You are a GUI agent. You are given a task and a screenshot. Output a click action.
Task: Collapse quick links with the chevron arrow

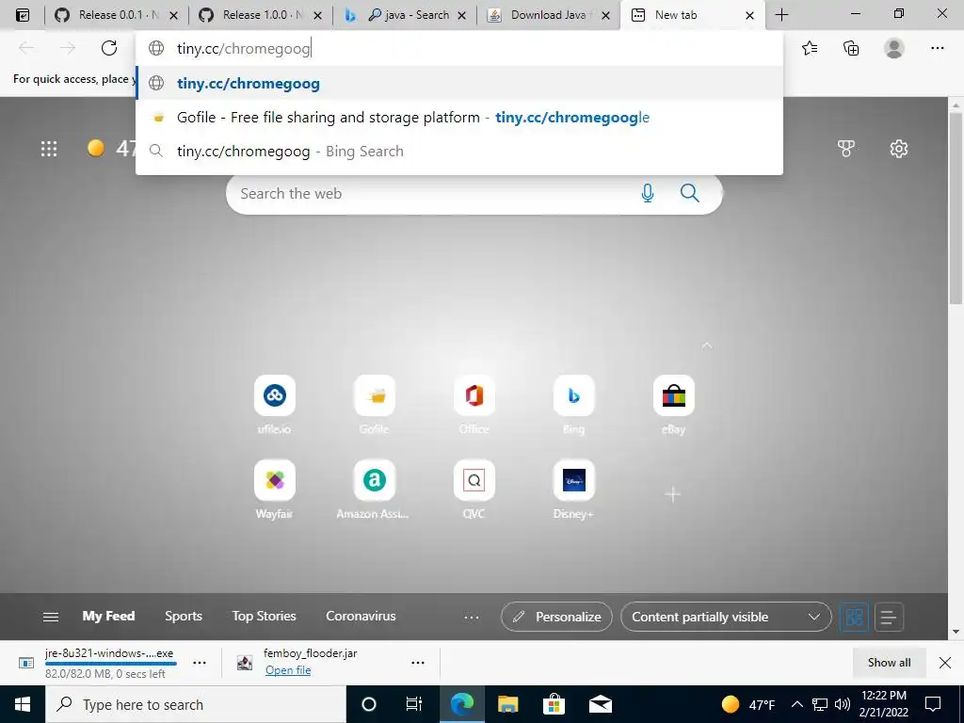coord(707,345)
